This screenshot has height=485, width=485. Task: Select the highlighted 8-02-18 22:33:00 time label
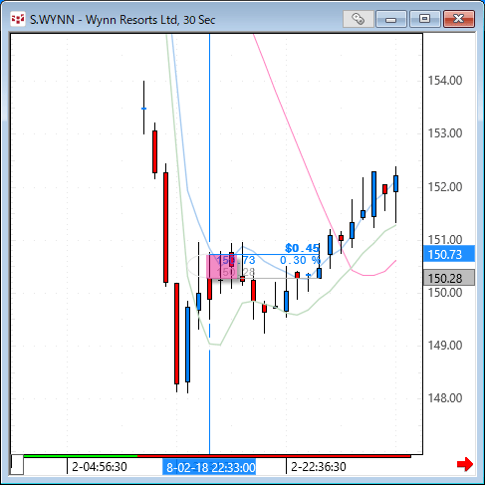pos(209,467)
